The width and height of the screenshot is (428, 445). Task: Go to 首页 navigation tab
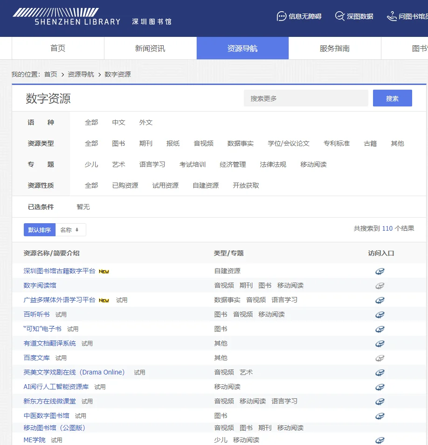(x=58, y=48)
